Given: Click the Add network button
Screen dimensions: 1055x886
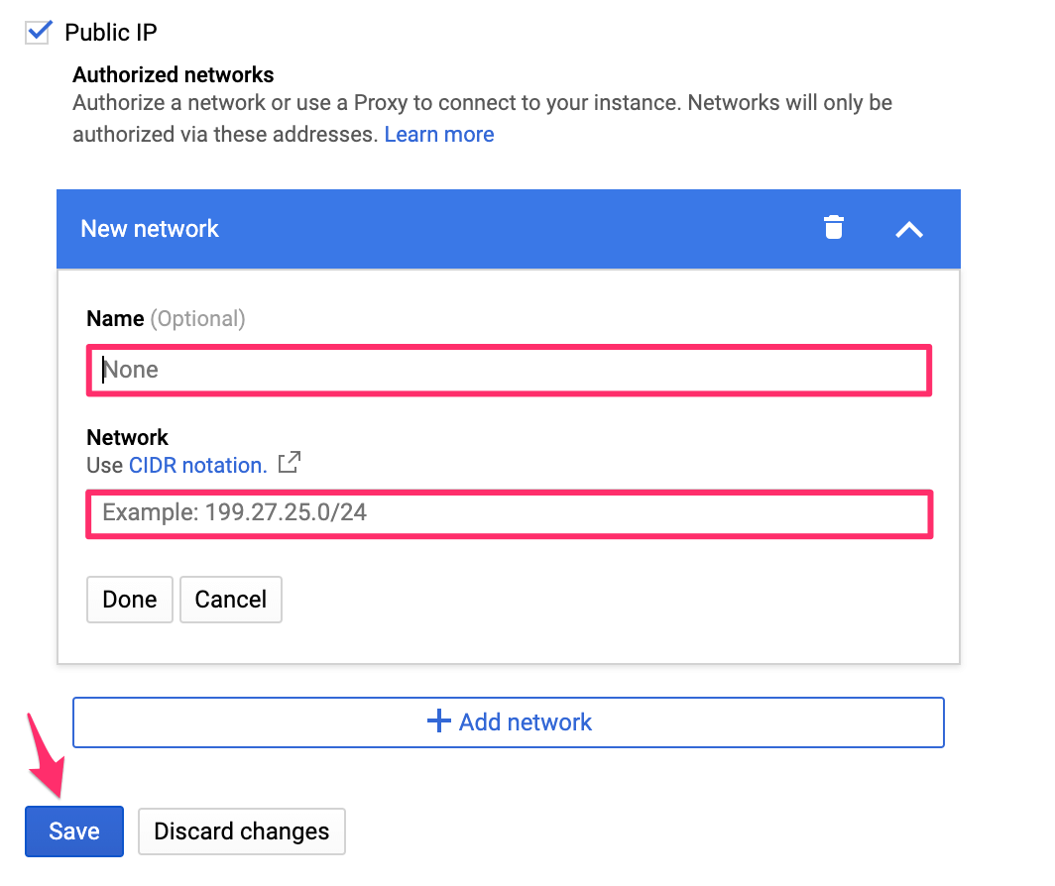Looking at the screenshot, I should click(x=509, y=721).
